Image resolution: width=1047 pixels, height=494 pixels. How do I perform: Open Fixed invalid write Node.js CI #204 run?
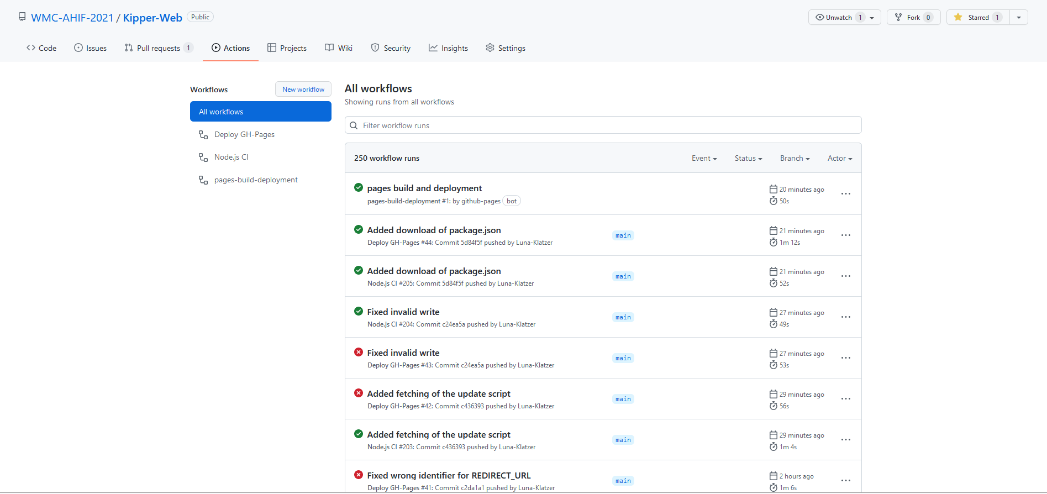click(403, 312)
